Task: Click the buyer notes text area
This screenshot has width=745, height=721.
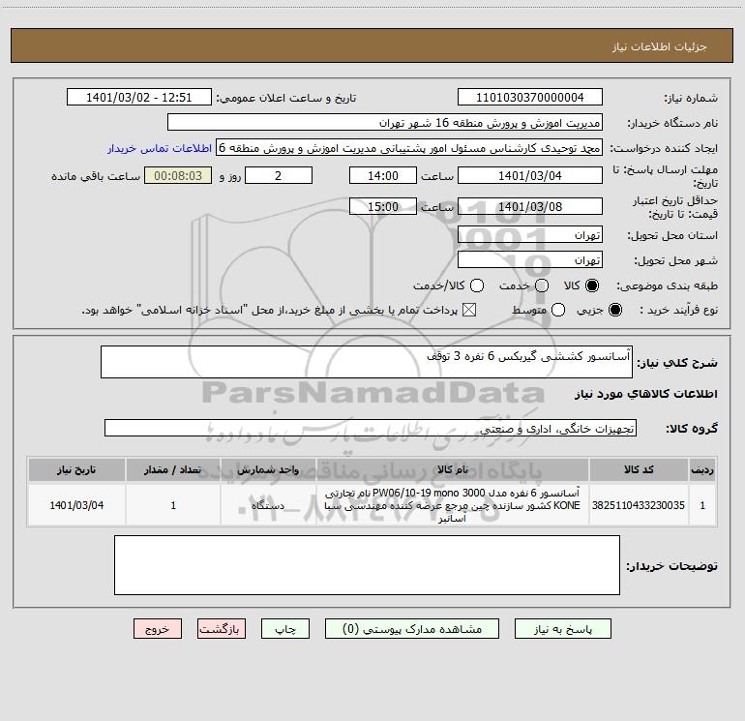Action: click(367, 565)
